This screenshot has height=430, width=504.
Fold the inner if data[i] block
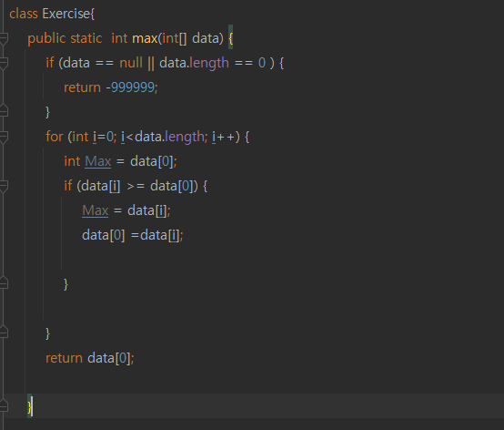4,186
